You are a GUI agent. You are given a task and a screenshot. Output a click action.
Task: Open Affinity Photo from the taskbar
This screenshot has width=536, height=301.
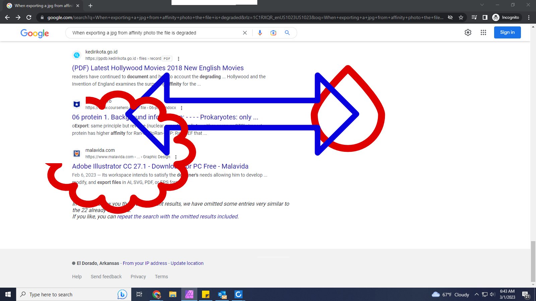click(x=189, y=294)
